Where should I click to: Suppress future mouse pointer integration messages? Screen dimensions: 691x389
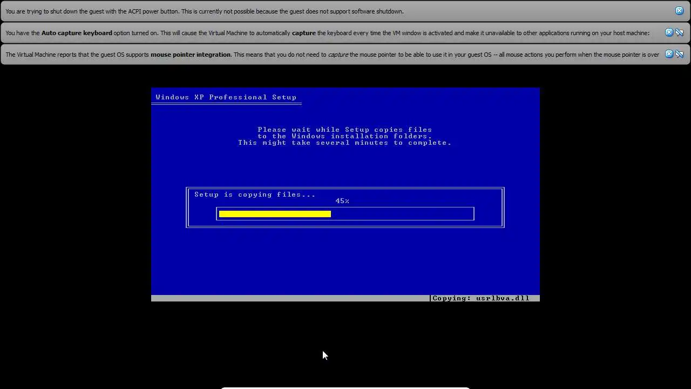[679, 54]
